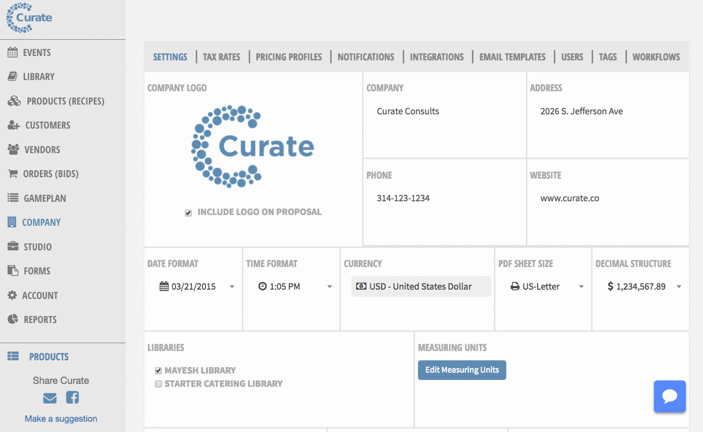The height and width of the screenshot is (432, 703).
Task: Open Reports label in sidebar
Action: tap(40, 320)
